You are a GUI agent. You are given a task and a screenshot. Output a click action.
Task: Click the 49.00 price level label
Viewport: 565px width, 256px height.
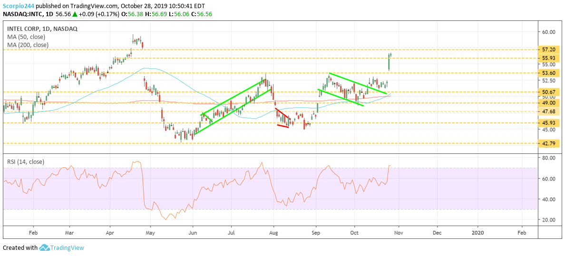pos(548,103)
